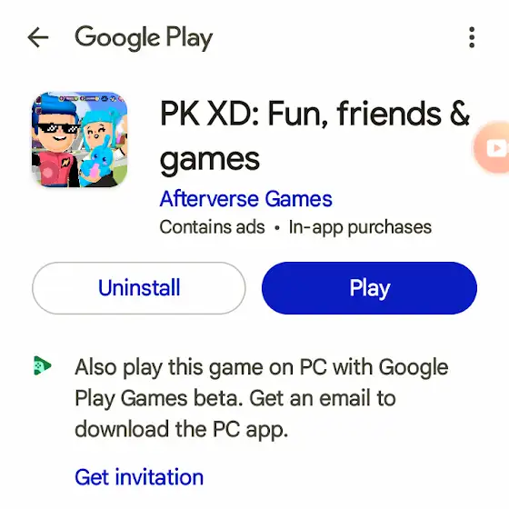
Task: Open the Afterverse Games developer page
Action: [246, 199]
